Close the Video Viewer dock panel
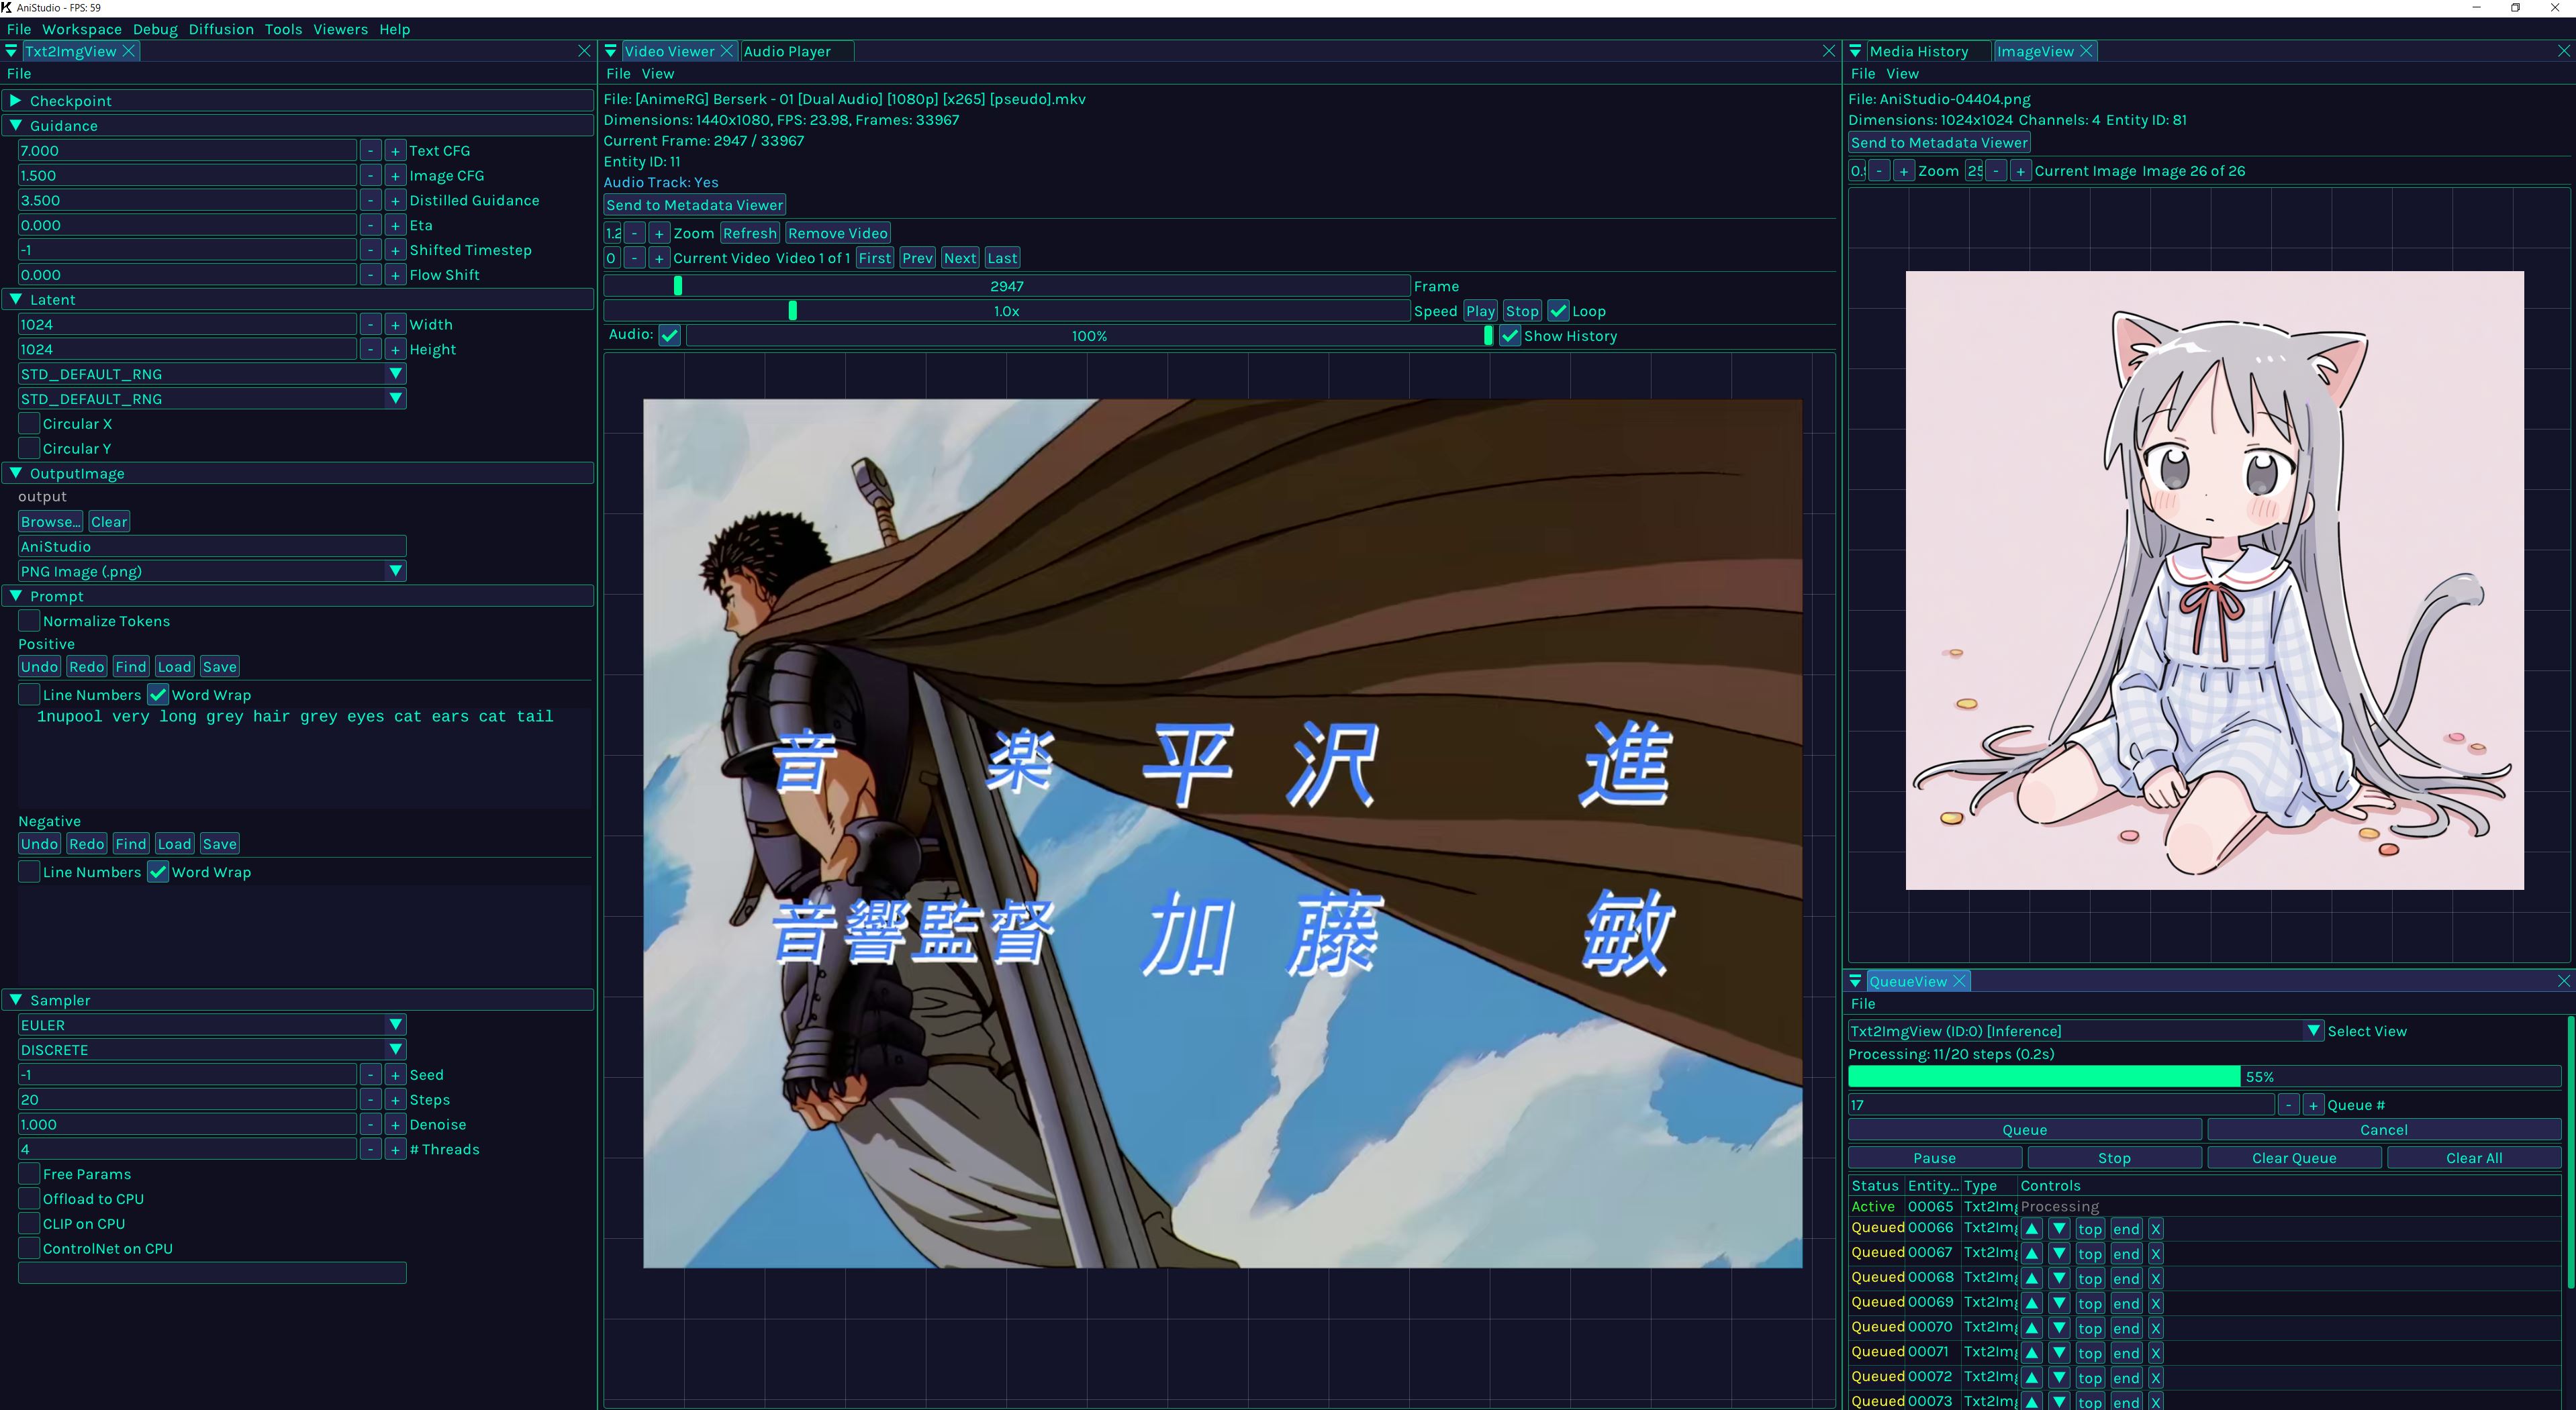This screenshot has width=2576, height=1410. coord(1829,51)
